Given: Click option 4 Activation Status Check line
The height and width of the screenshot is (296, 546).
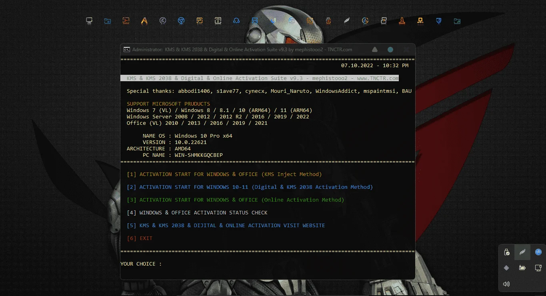Looking at the screenshot, I should tap(197, 213).
